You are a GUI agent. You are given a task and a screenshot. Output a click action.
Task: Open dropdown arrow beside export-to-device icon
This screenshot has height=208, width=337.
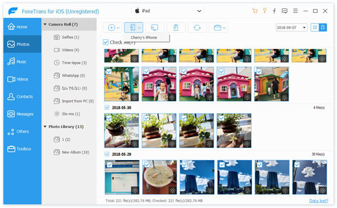pos(139,28)
